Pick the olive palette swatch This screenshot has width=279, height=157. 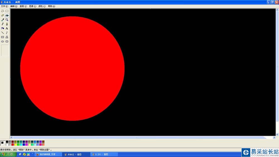tap(15, 142)
